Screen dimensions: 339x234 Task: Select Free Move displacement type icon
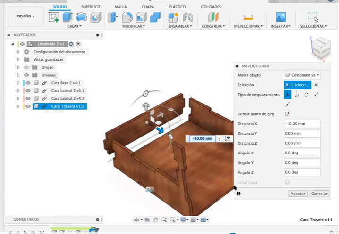coord(288,95)
